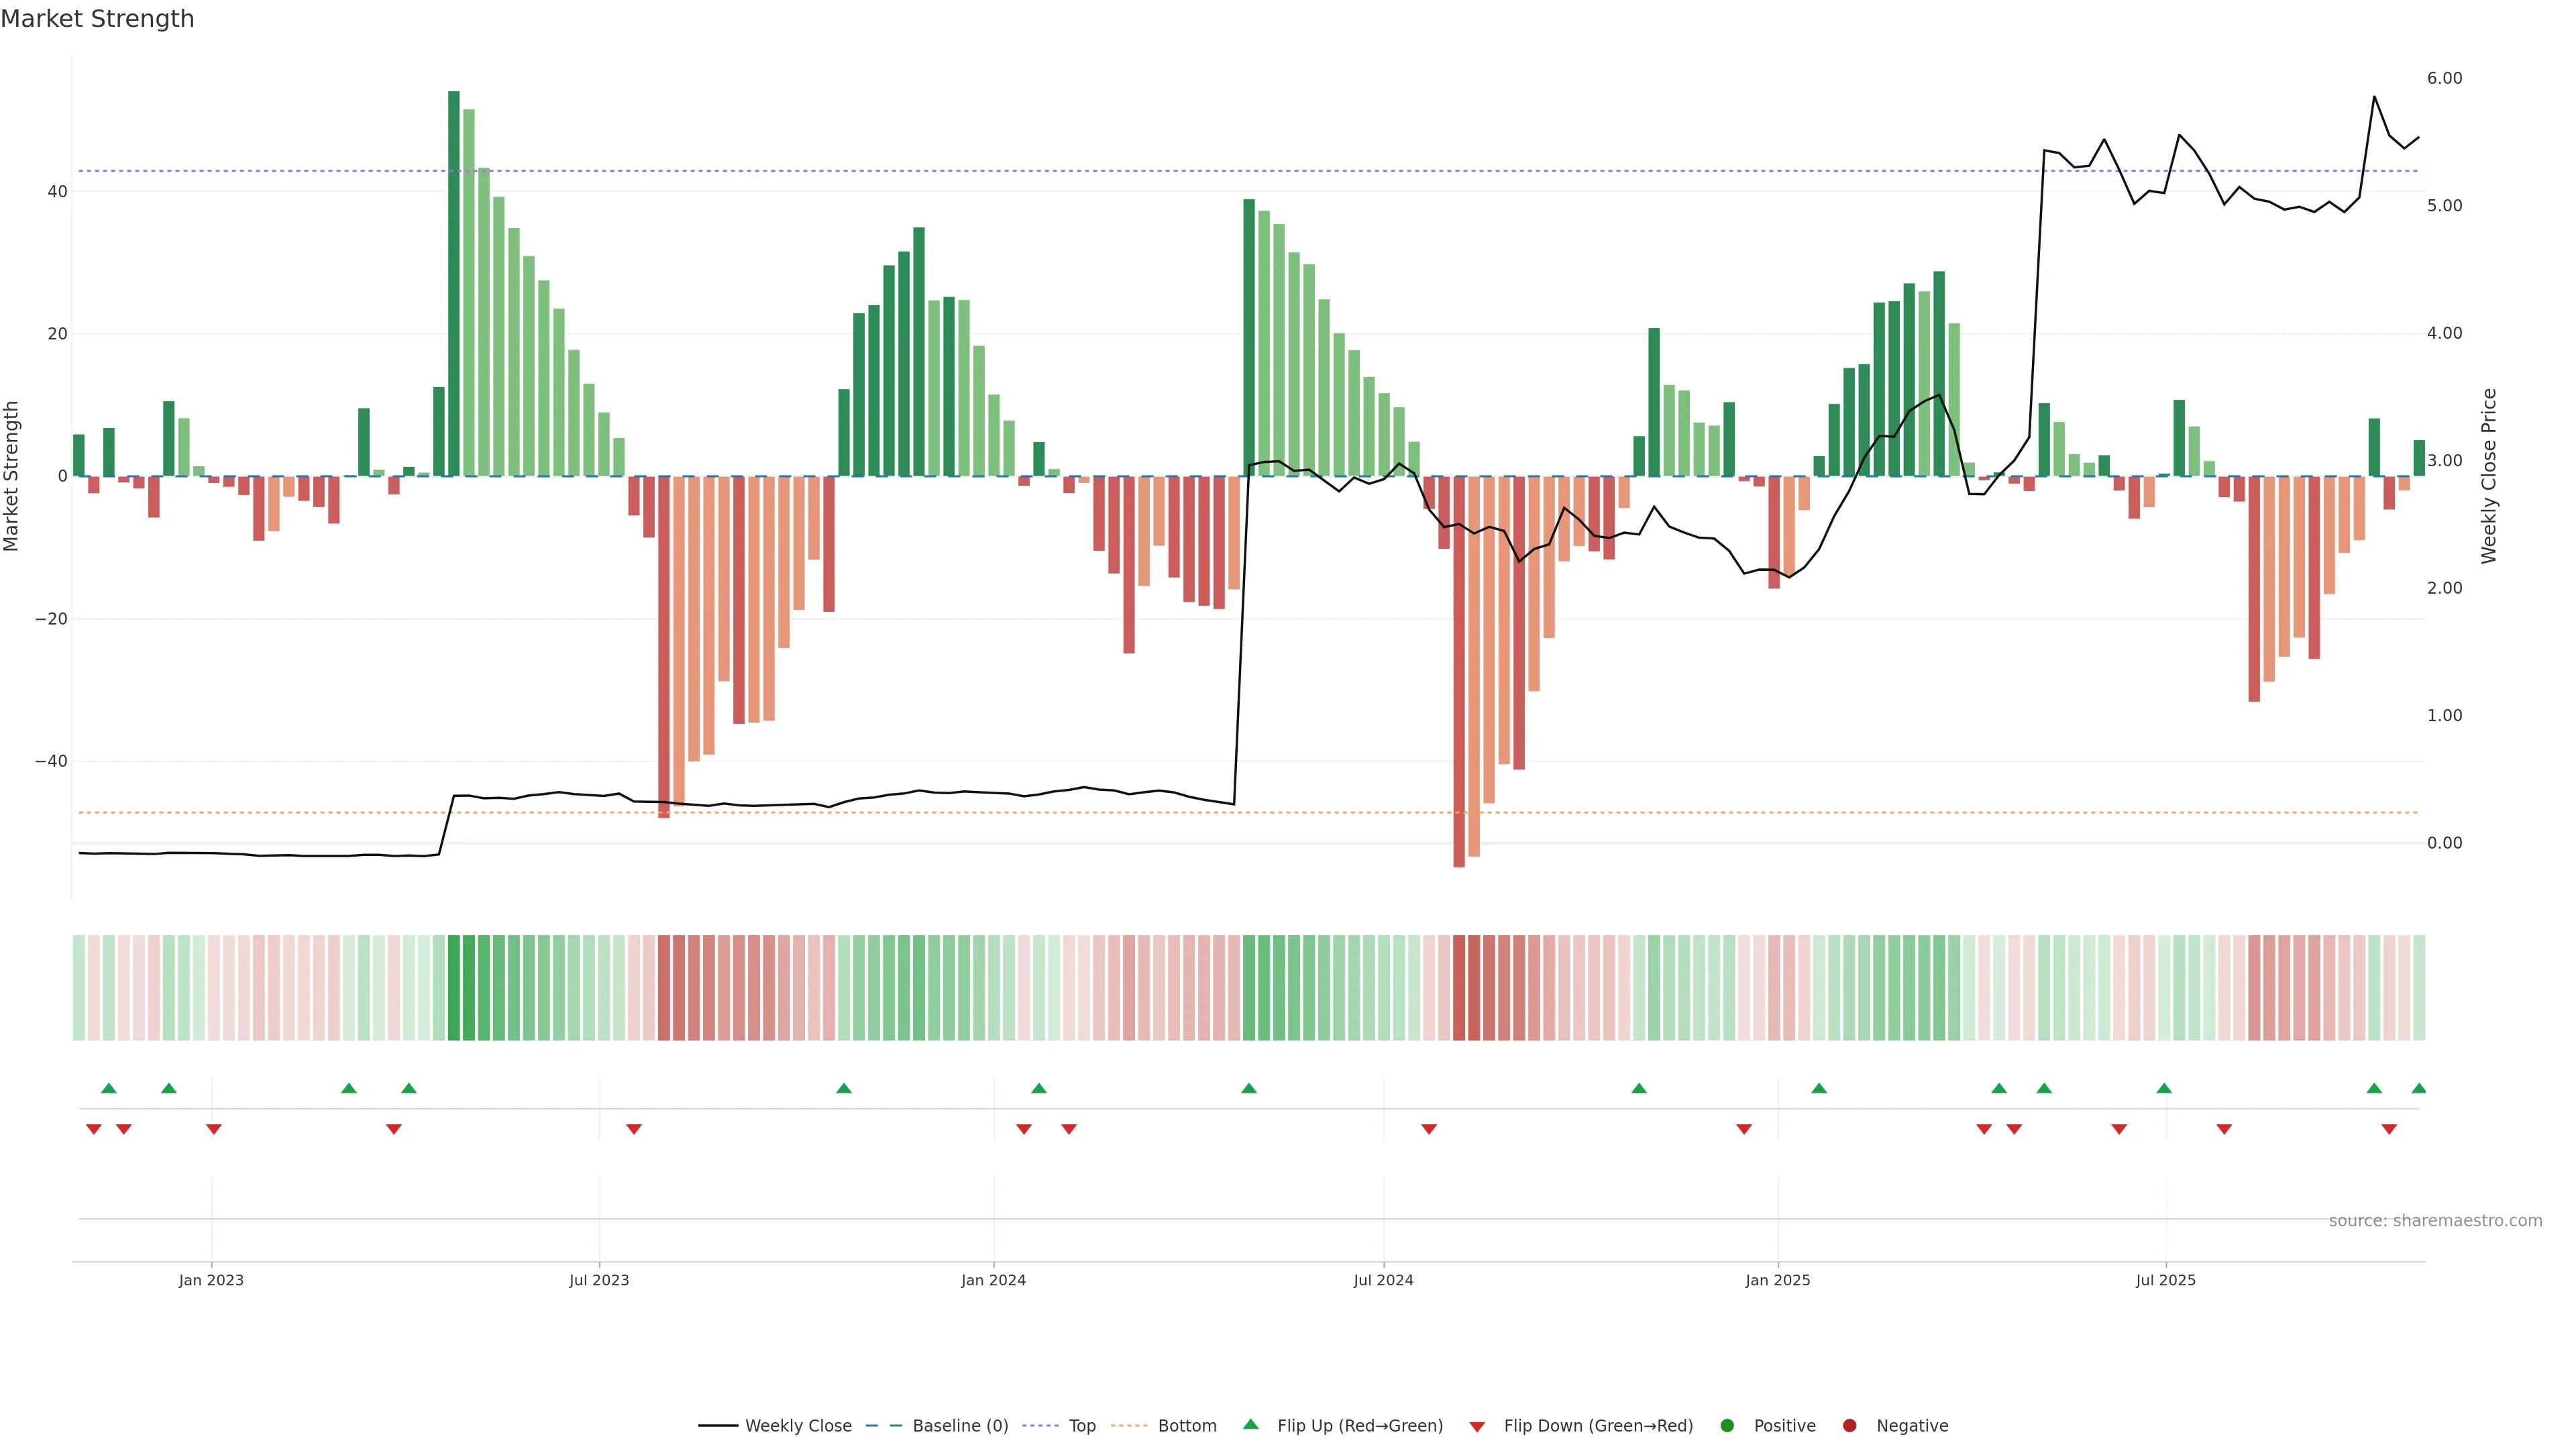Click the red Flip Down triangle in legend
Viewport: 2576px width, 1449px height.
[x=1476, y=1427]
